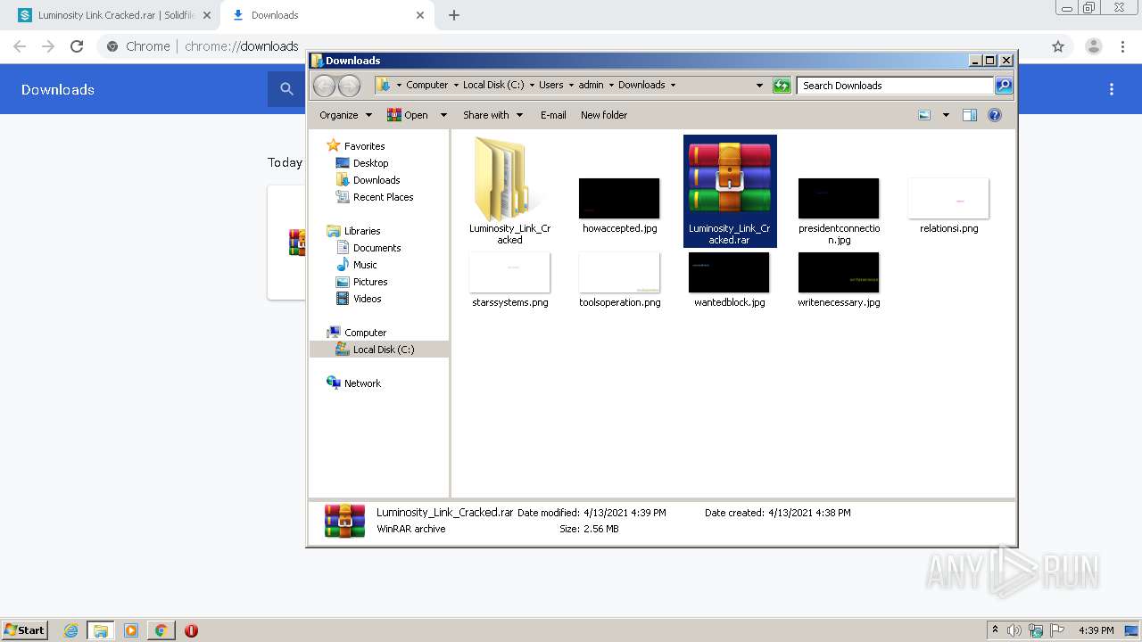
Task: Click admin breadcrumb segment
Action: pyautogui.click(x=591, y=86)
